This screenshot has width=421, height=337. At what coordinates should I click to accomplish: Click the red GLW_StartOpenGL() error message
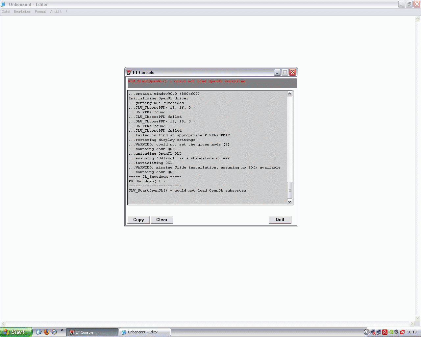tap(187, 81)
